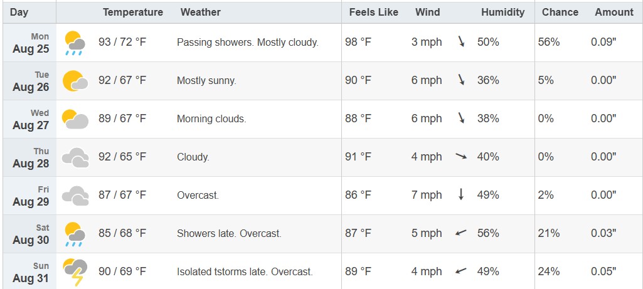Image resolution: width=643 pixels, height=289 pixels.
Task: Select the Temperature column header
Action: pos(133,13)
